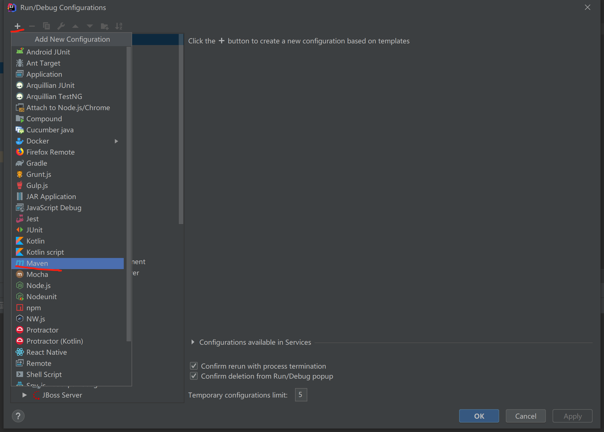The height and width of the screenshot is (432, 604).
Task: Select Arquillian TestNG entry
Action: [68, 96]
